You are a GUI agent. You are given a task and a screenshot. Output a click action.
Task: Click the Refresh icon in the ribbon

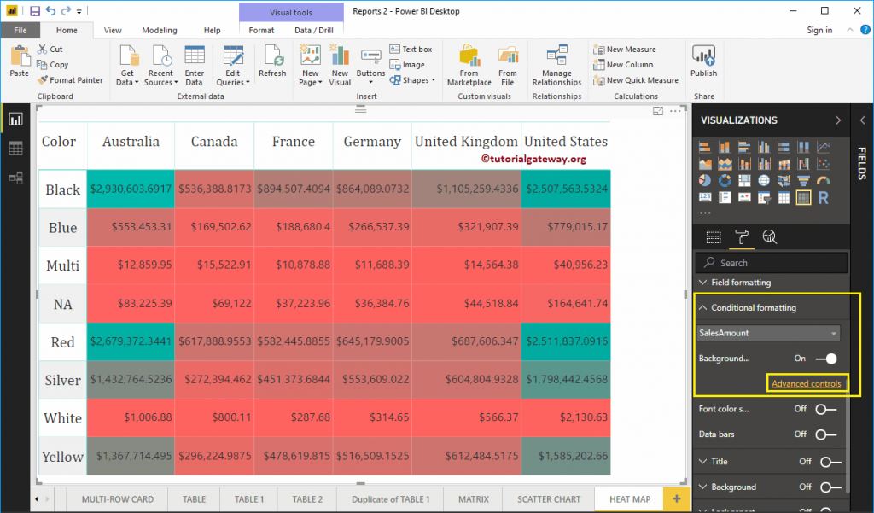pos(272,61)
